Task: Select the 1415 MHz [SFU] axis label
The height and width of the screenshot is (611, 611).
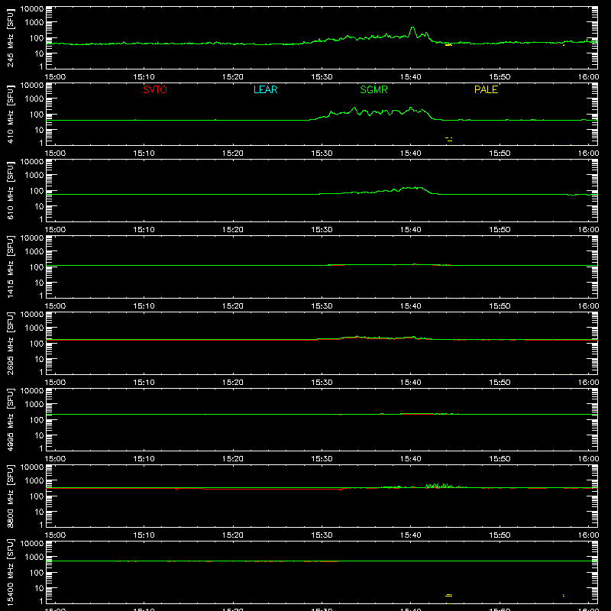Action: click(10, 267)
